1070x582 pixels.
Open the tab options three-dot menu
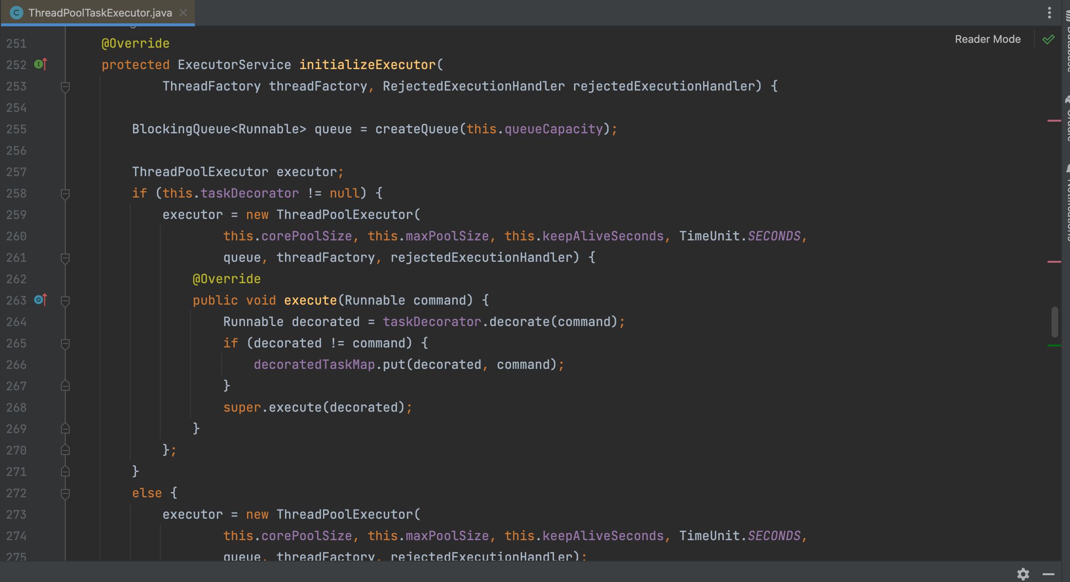click(x=1049, y=13)
